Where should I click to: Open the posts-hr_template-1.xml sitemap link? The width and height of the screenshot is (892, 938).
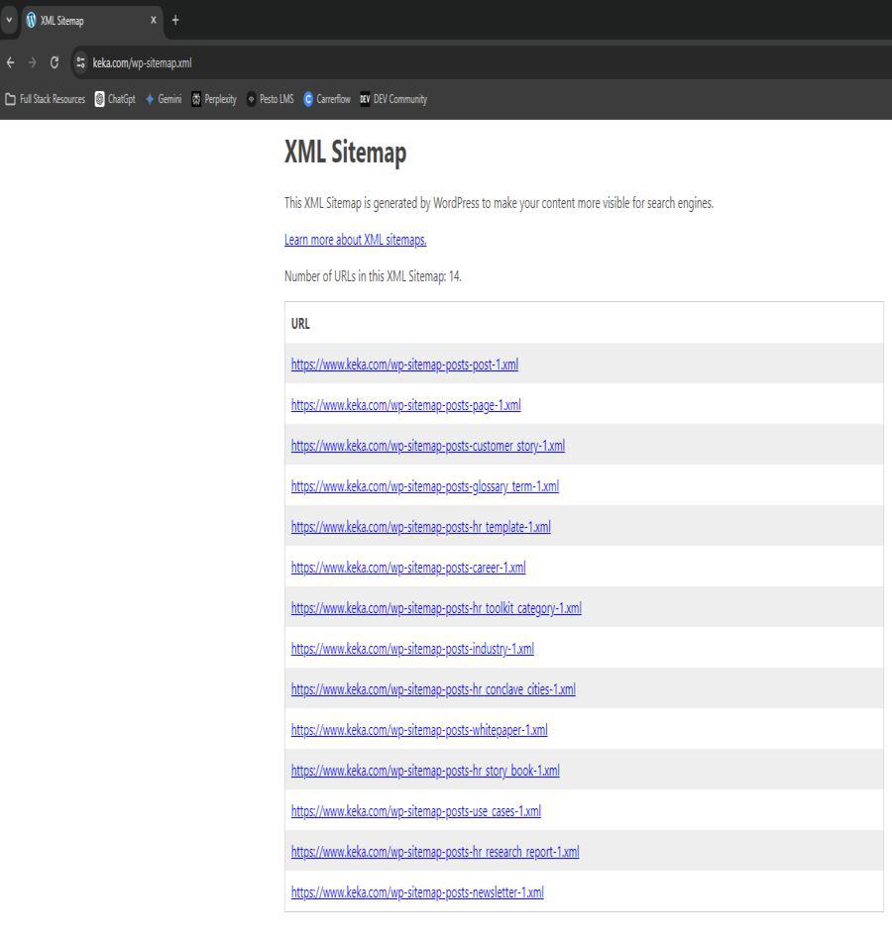point(421,527)
